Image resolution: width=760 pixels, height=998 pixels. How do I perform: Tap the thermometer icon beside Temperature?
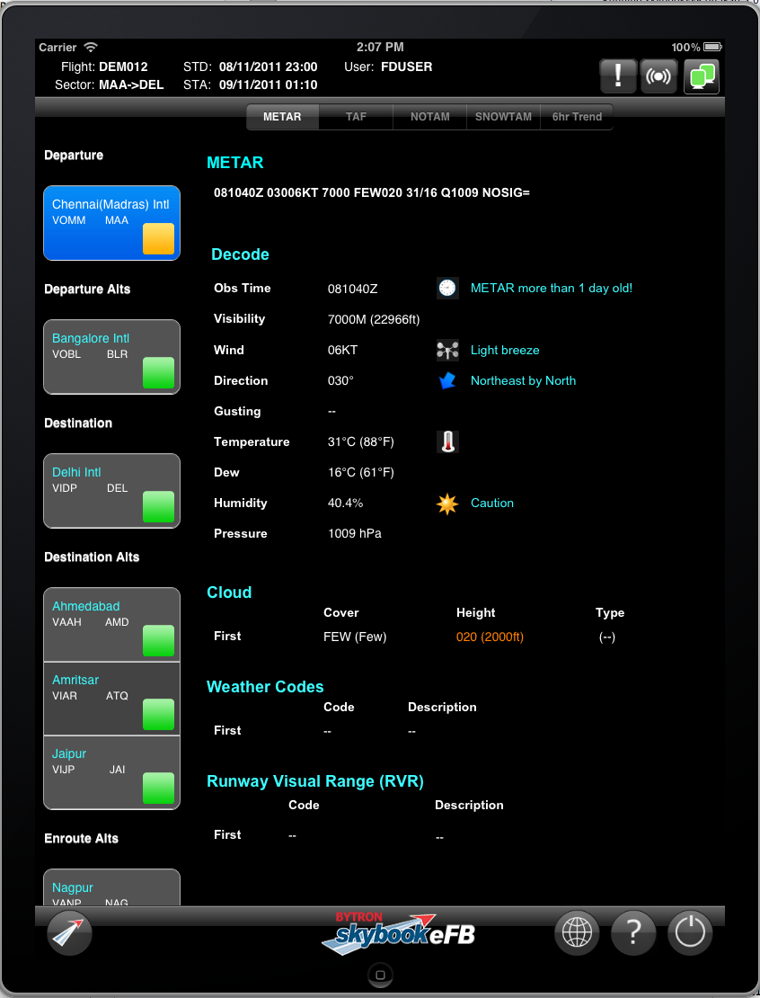(x=447, y=441)
